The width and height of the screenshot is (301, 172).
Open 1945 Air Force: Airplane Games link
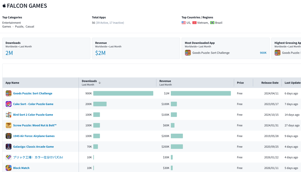click(34, 136)
